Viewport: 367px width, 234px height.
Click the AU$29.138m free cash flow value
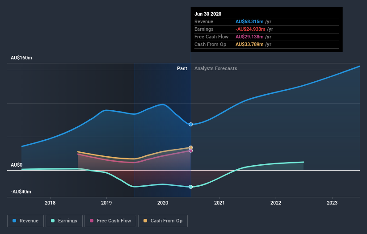(x=249, y=37)
